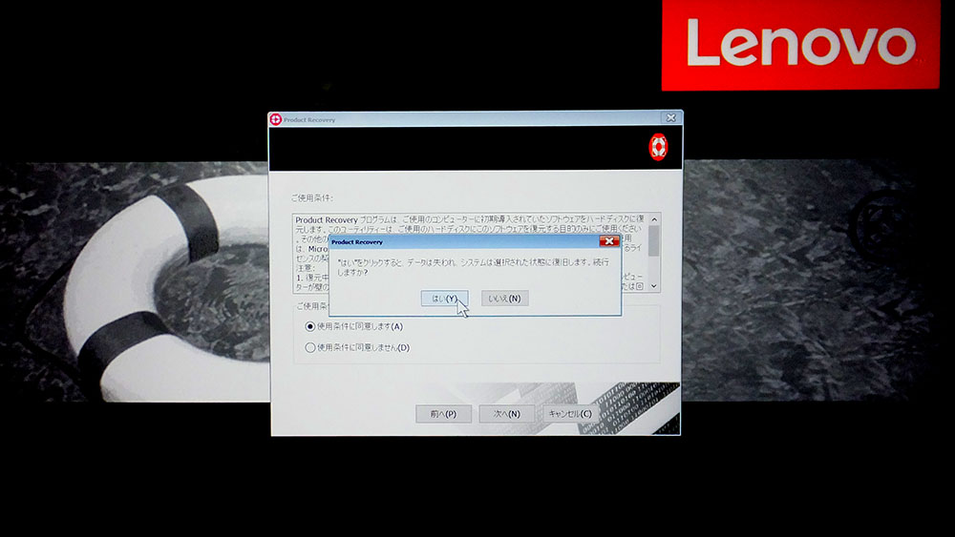
Task: Go back with the 前へ(P) button
Action: 443,414
